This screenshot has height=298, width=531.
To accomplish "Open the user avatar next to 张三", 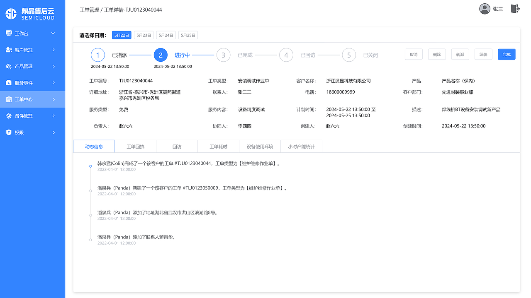I will click(x=485, y=9).
